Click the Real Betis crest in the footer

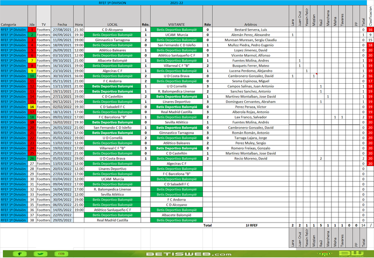(x=324, y=254)
